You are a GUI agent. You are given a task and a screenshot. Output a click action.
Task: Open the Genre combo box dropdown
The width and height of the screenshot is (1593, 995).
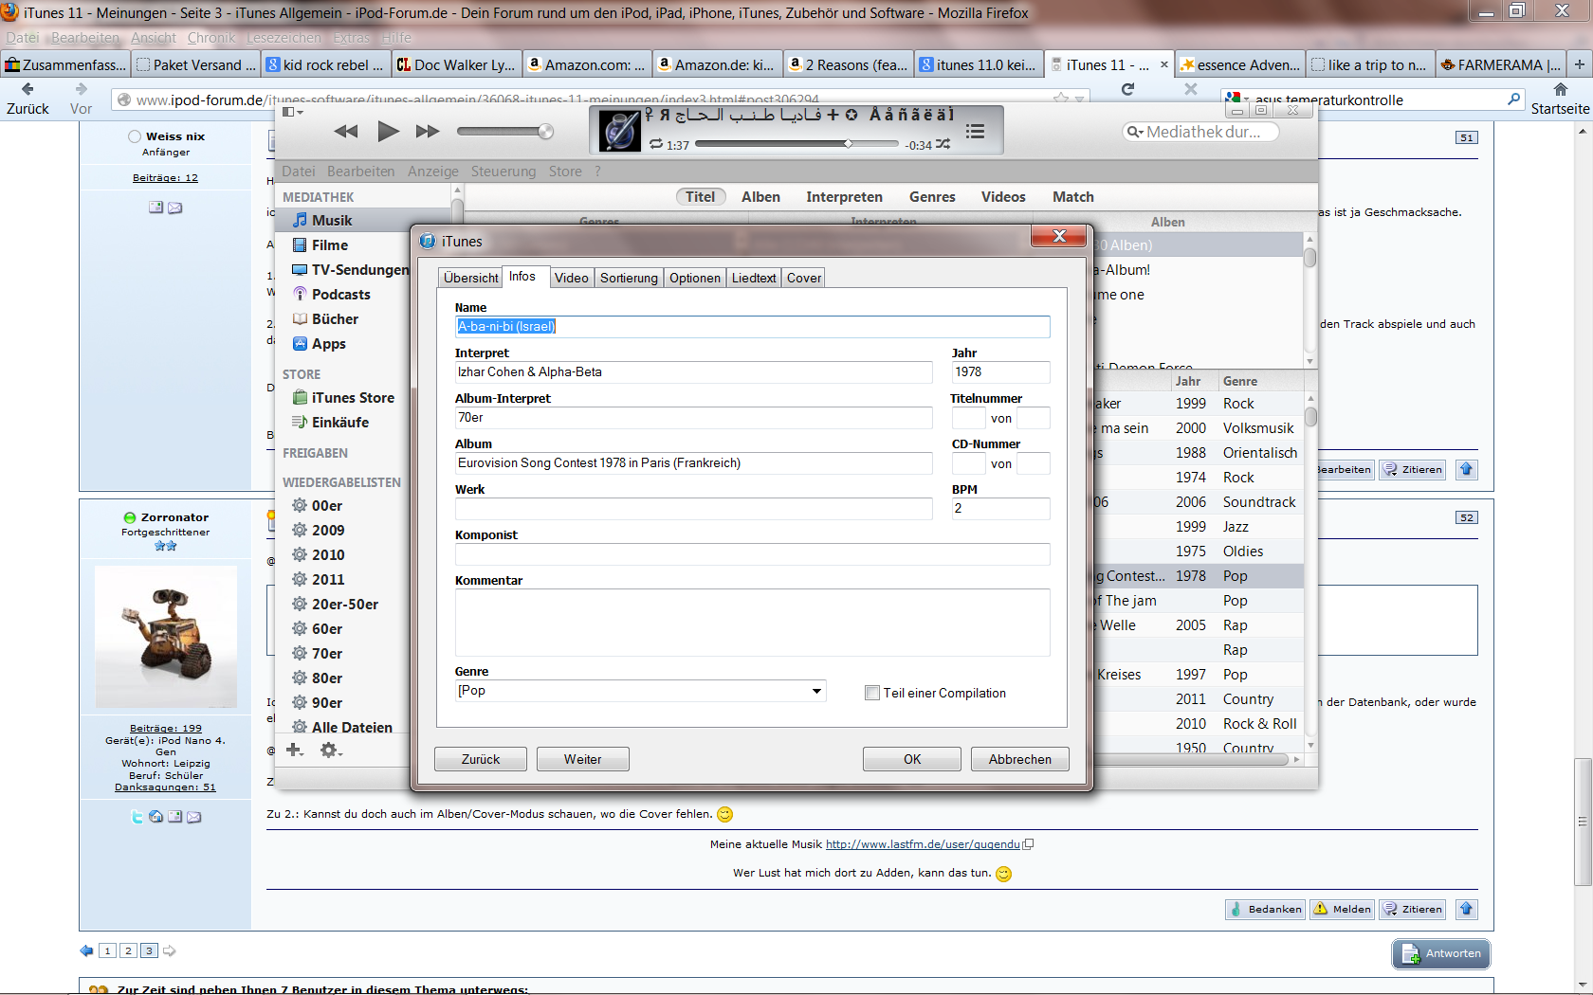(x=816, y=691)
